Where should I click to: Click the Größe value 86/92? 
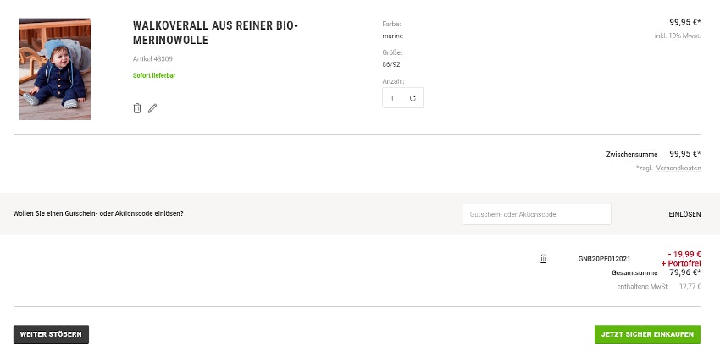(394, 64)
